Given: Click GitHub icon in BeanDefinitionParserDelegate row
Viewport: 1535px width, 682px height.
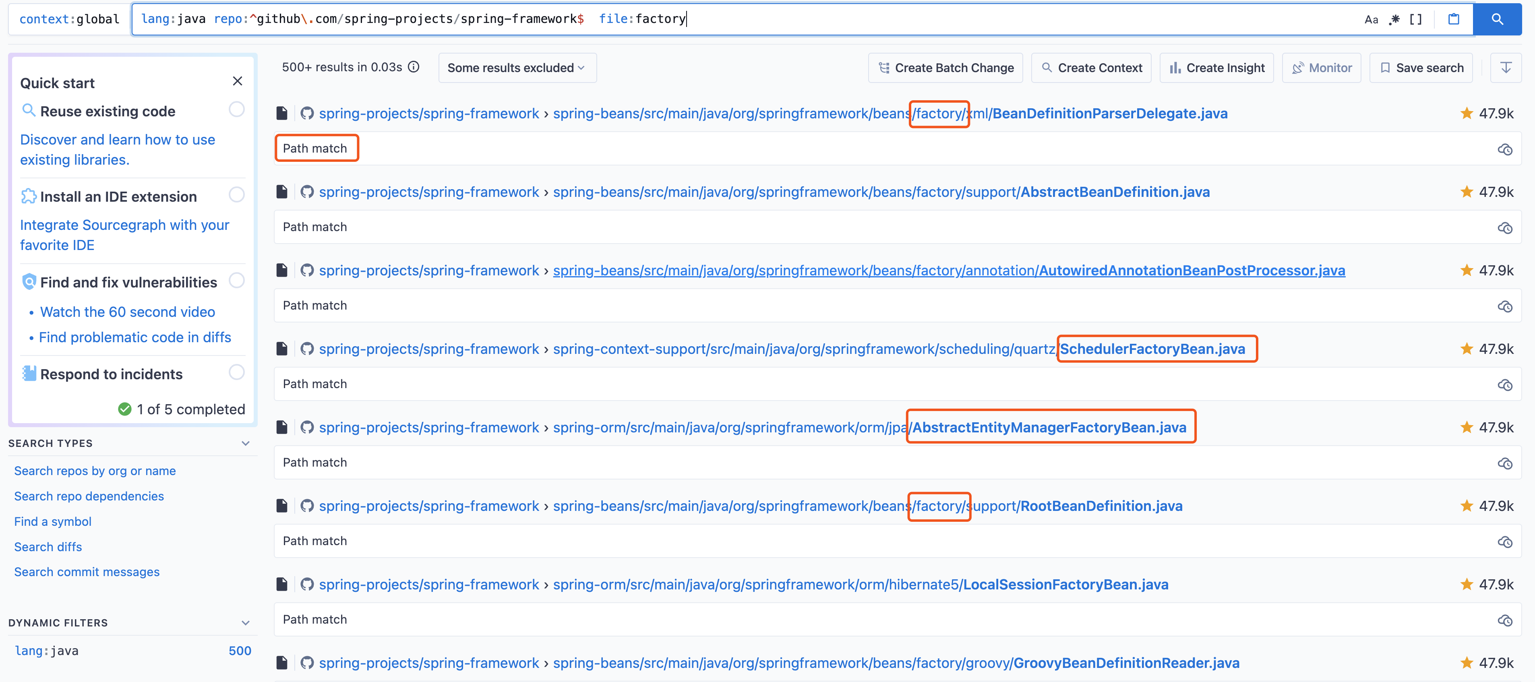Looking at the screenshot, I should pyautogui.click(x=307, y=113).
